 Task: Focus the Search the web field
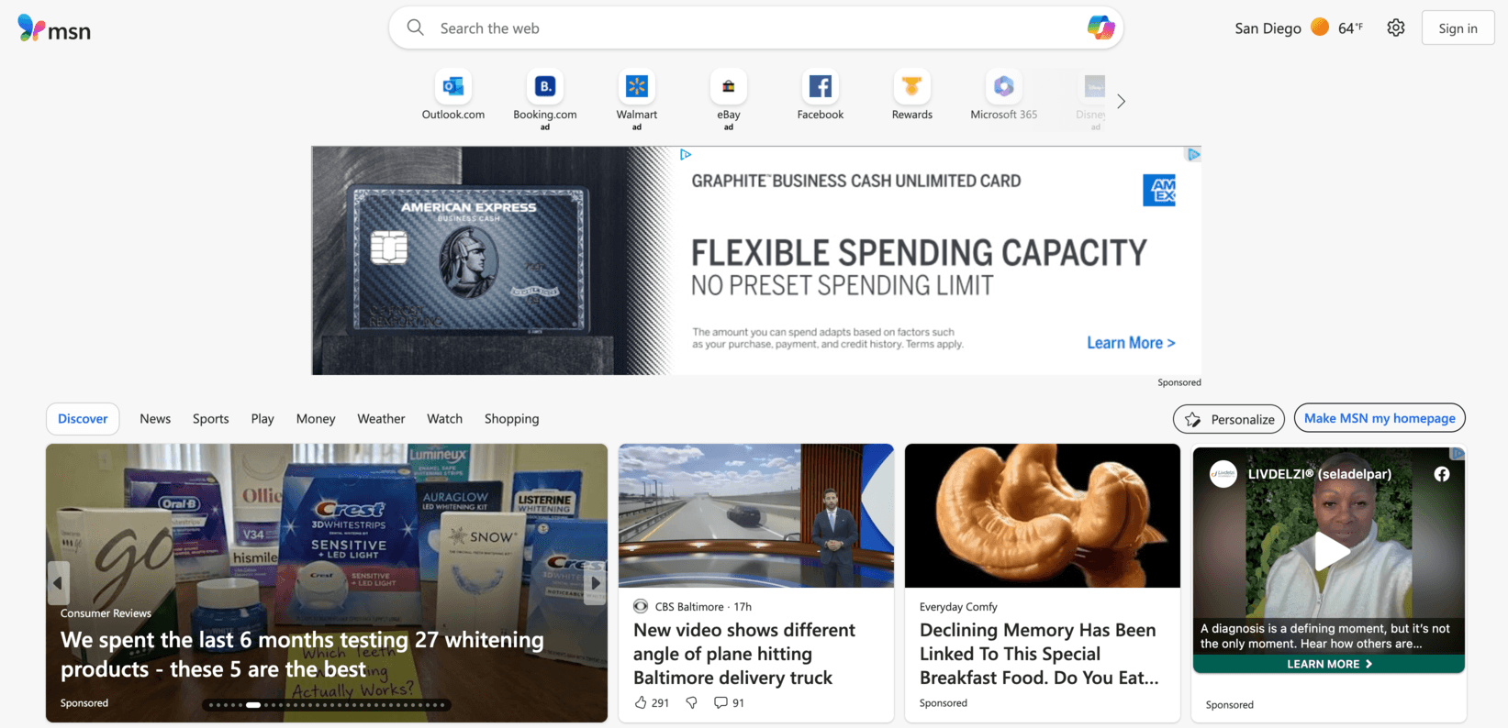click(755, 28)
